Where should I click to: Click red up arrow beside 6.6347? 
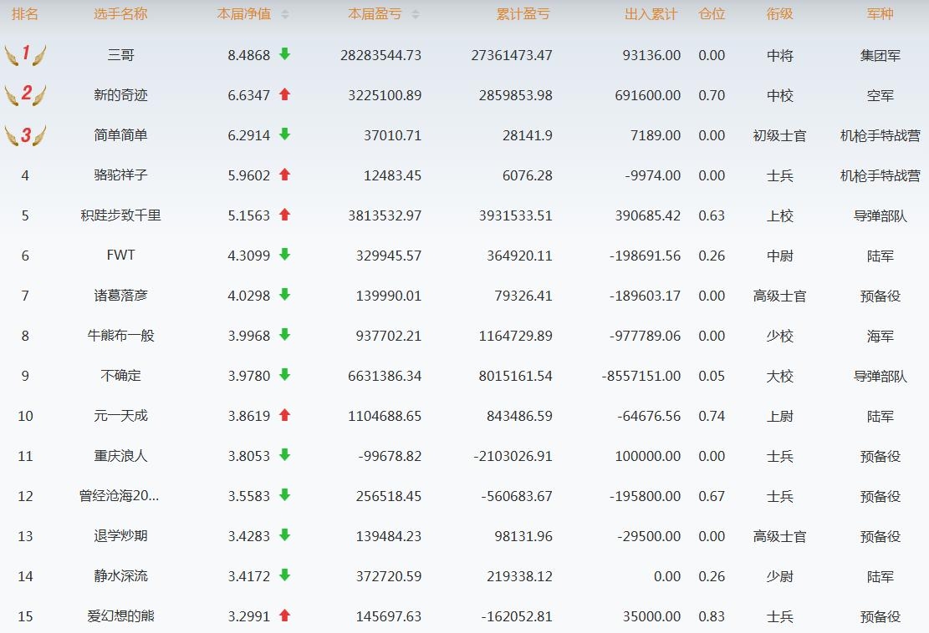[284, 94]
